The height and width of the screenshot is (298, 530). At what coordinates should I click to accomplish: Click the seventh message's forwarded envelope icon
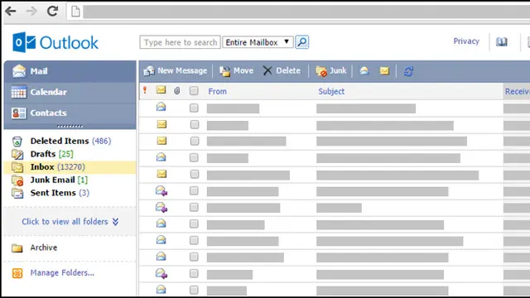tap(161, 207)
